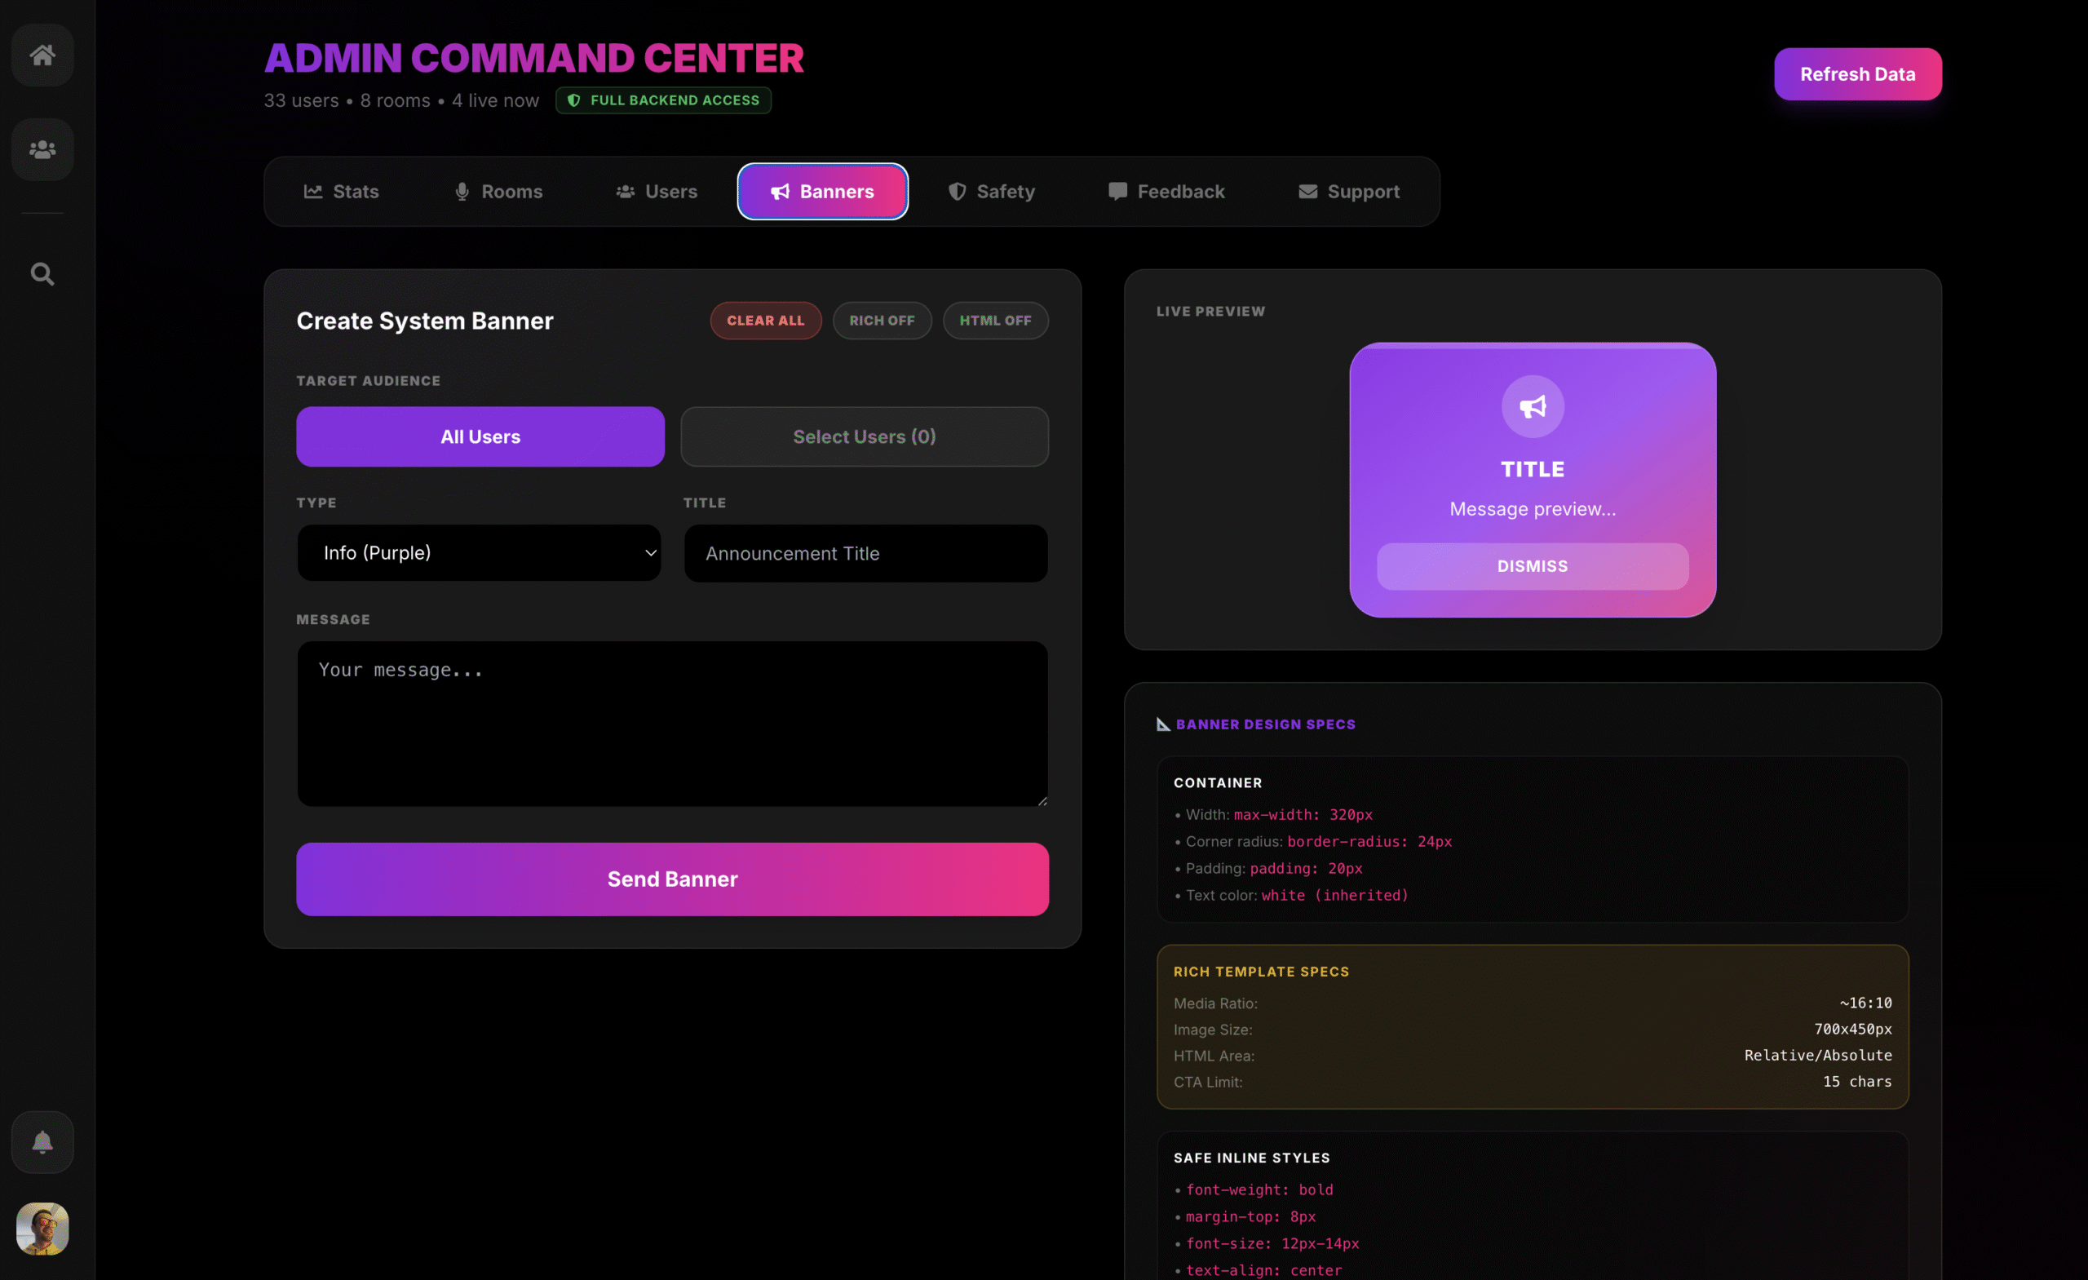Focus the Announcement Title input field
The width and height of the screenshot is (2088, 1280).
click(x=865, y=554)
